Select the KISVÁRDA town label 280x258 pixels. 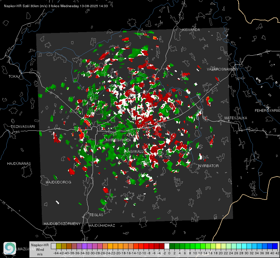[x=191, y=30]
